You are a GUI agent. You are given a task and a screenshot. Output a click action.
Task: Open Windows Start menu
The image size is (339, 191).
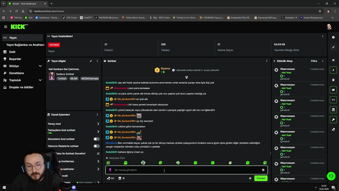click(x=4, y=188)
